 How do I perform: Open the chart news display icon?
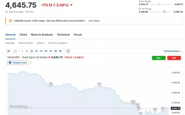(68, 51)
